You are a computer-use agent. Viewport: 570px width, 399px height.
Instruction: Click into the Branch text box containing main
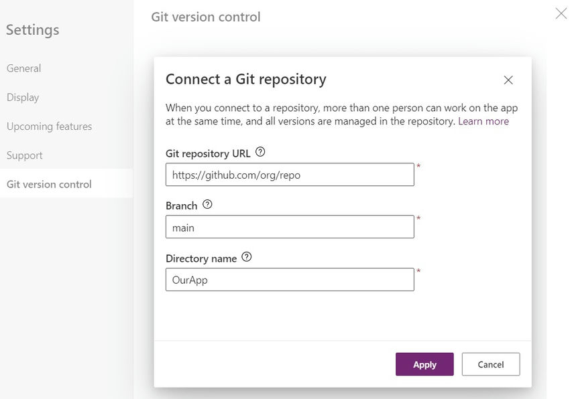290,227
